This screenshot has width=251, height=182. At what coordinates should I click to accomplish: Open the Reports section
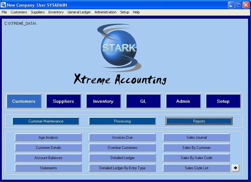pos(199,121)
